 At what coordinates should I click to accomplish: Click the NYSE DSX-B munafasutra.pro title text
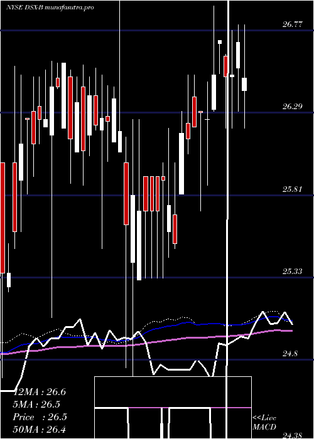tap(50, 8)
